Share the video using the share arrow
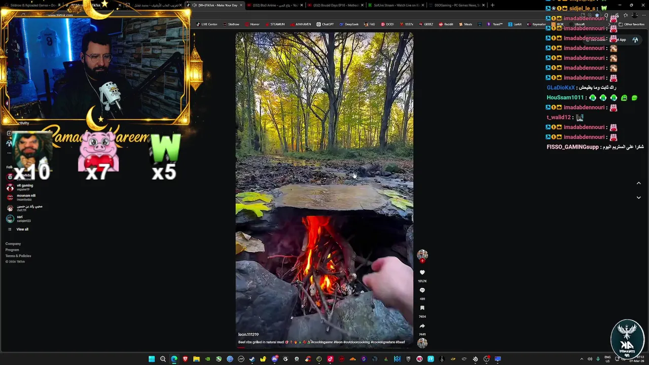 422,326
